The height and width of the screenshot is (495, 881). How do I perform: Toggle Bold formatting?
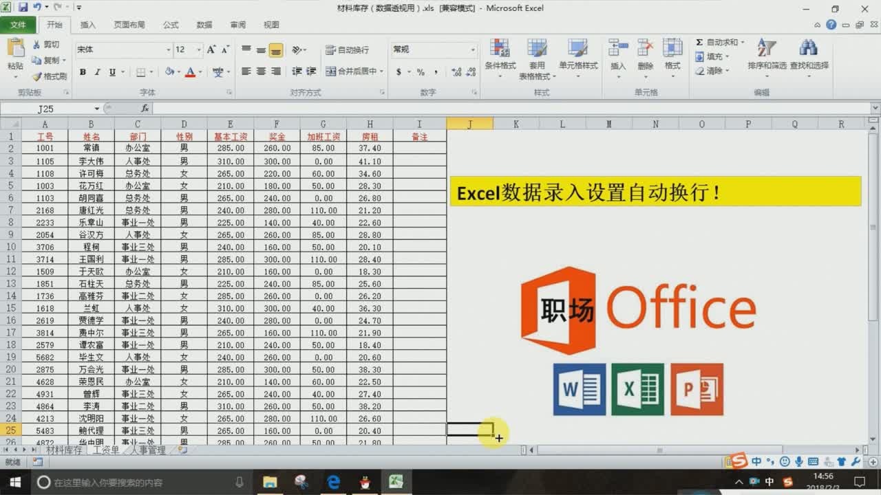[x=83, y=71]
